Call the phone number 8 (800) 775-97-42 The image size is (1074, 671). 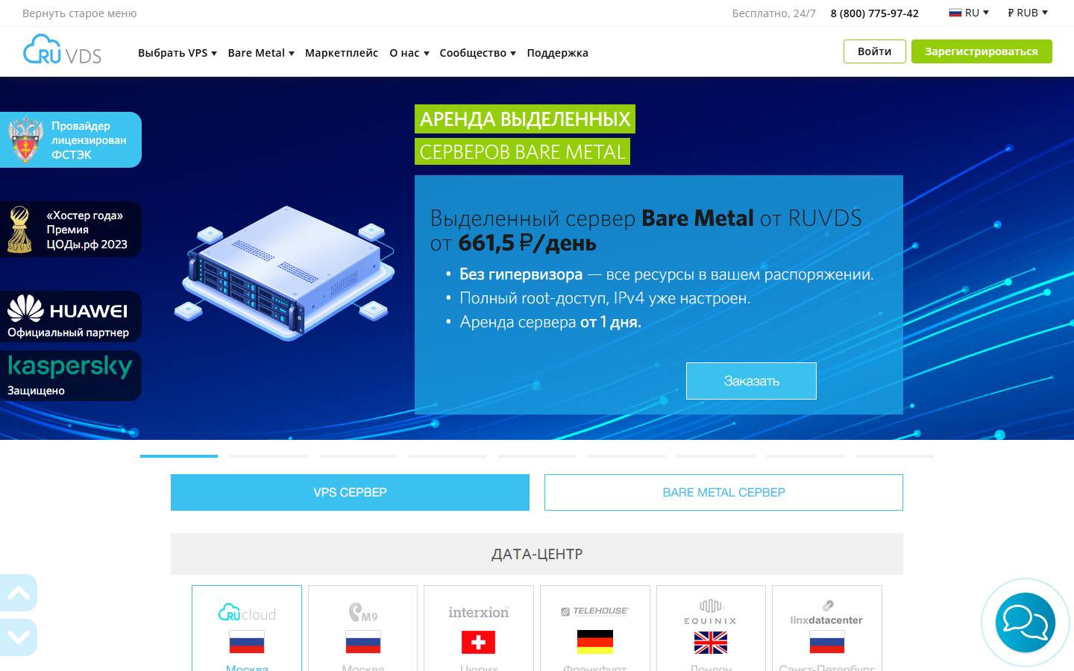875,13
